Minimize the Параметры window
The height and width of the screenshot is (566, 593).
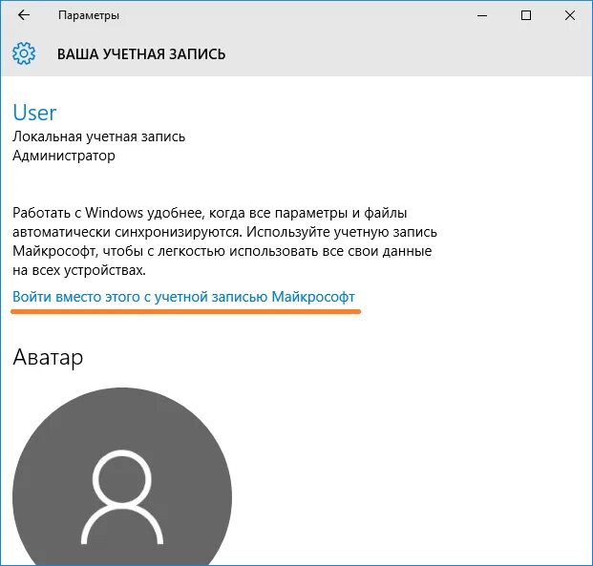pyautogui.click(x=482, y=15)
